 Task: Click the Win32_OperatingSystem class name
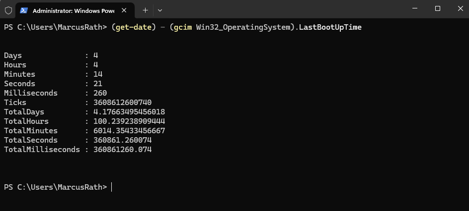coord(243,27)
